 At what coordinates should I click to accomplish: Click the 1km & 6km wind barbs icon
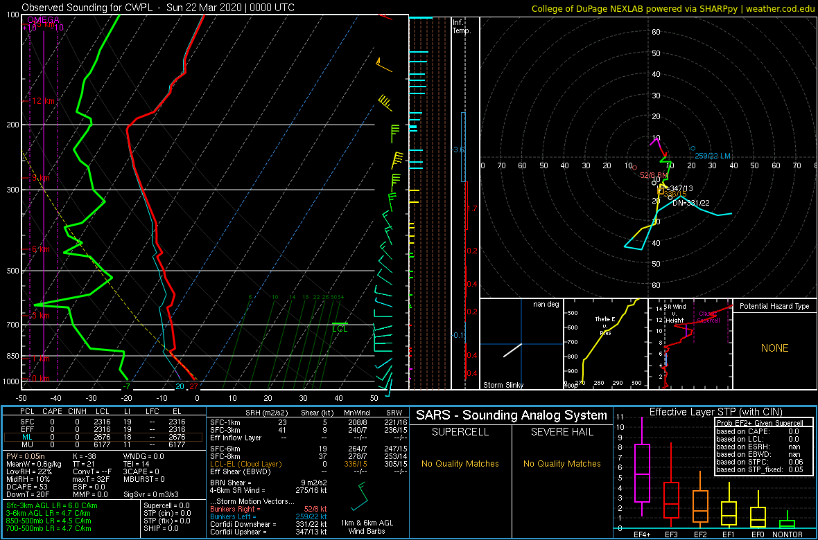coord(360,497)
